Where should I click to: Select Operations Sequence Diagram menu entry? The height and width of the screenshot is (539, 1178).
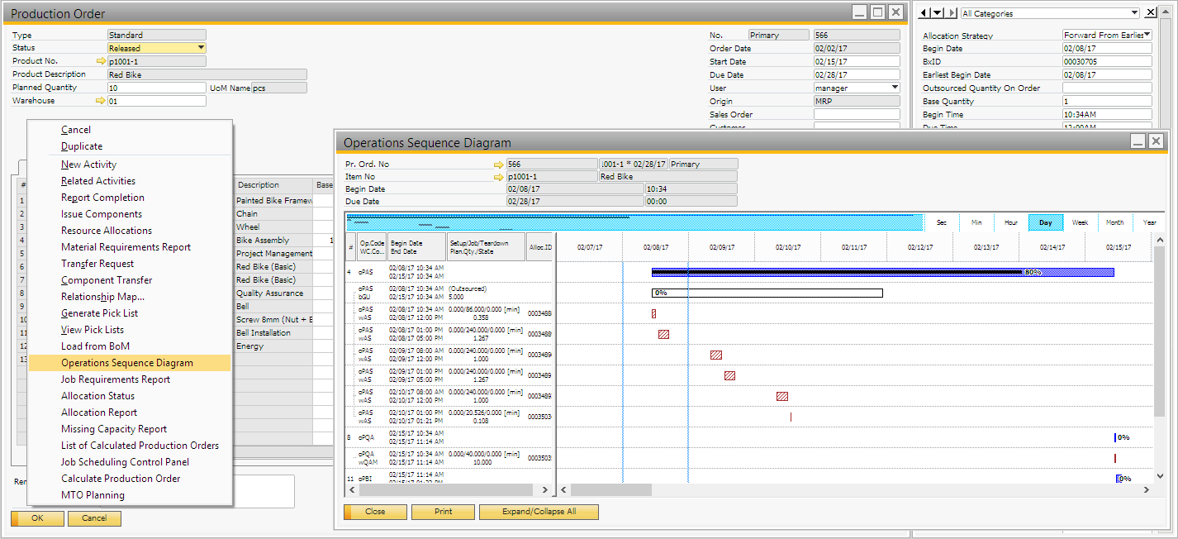127,363
